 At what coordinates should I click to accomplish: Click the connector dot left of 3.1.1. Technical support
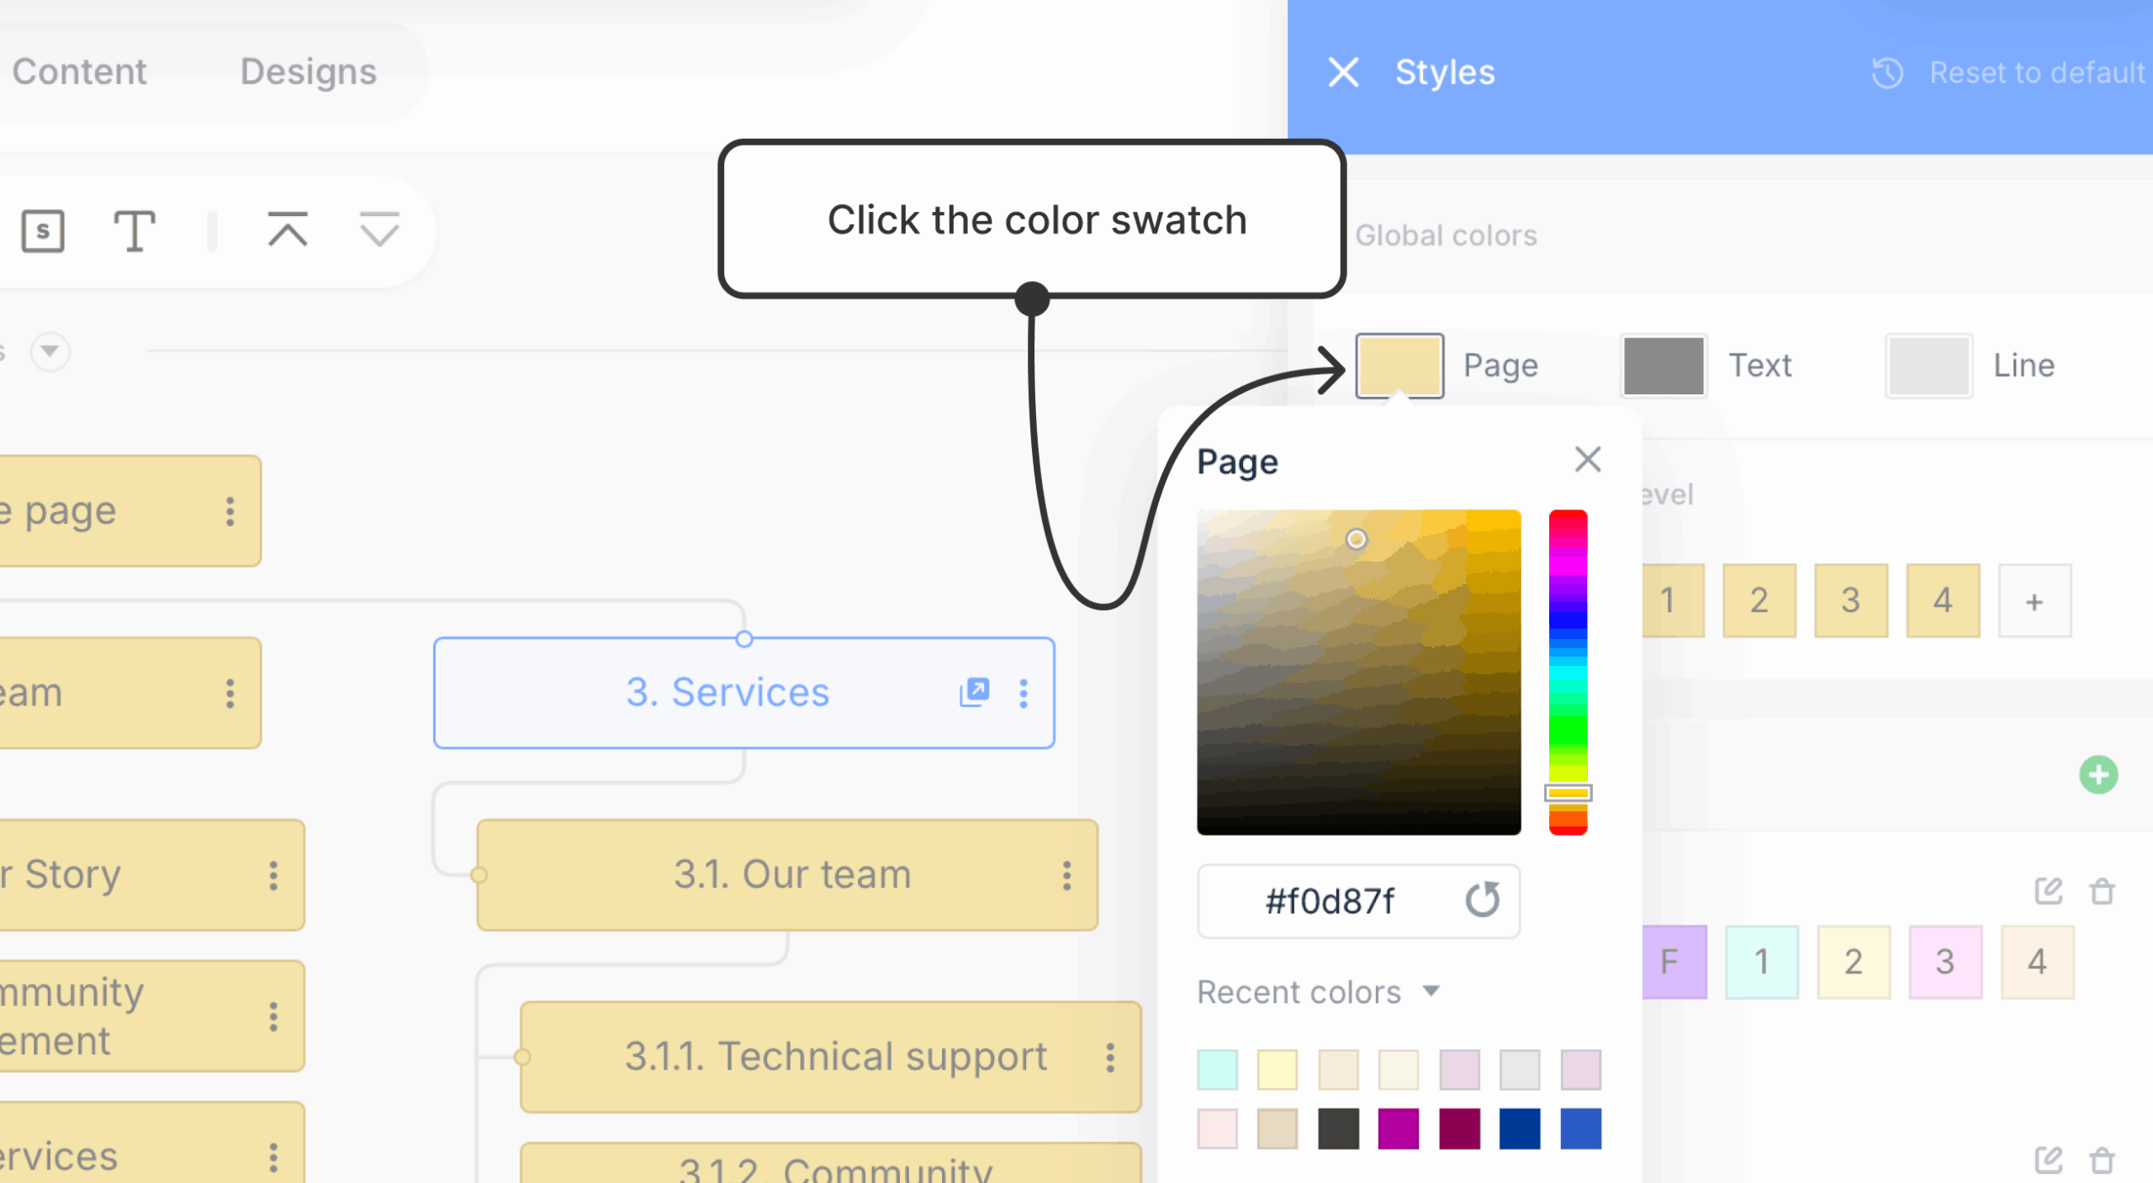click(x=522, y=1057)
